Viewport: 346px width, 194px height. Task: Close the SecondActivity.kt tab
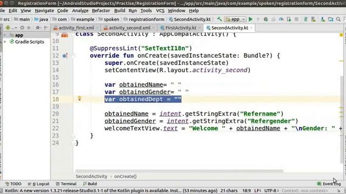click(251, 28)
